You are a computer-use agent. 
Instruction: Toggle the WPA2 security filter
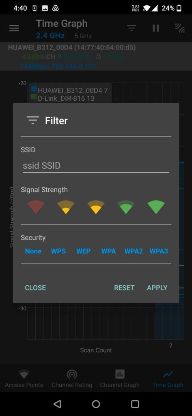coord(134,251)
